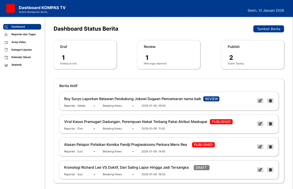
Task: Click the Draf summary card
Action: pyautogui.click(x=85, y=55)
